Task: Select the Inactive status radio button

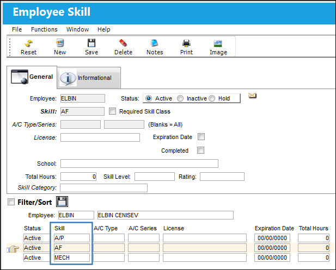Action: pos(180,98)
